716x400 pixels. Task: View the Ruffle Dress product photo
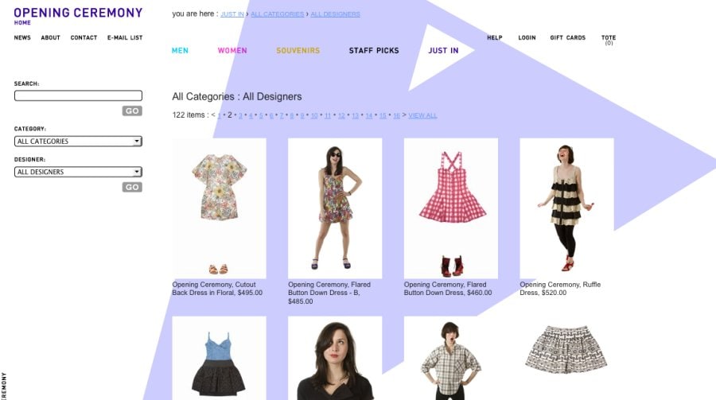566,207
